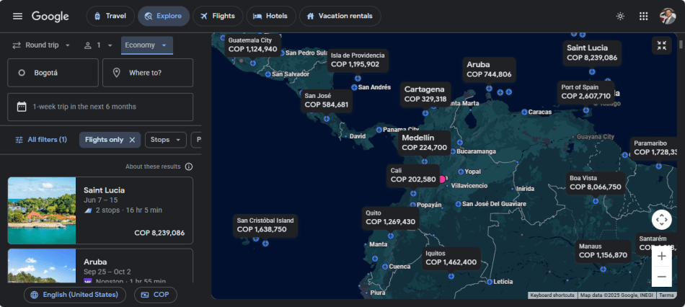Zoom out on the map
685x307 pixels.
coord(661,277)
